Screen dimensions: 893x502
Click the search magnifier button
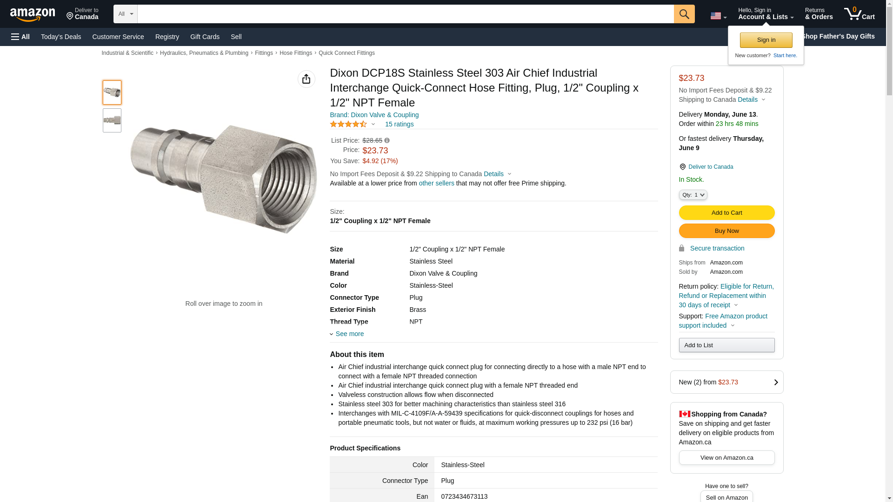684,14
